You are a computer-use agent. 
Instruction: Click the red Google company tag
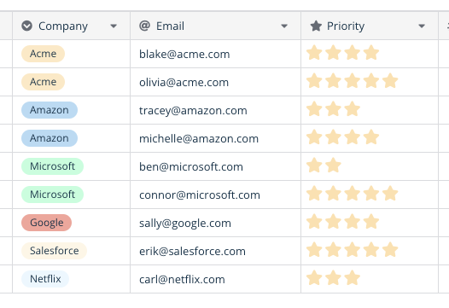click(47, 223)
